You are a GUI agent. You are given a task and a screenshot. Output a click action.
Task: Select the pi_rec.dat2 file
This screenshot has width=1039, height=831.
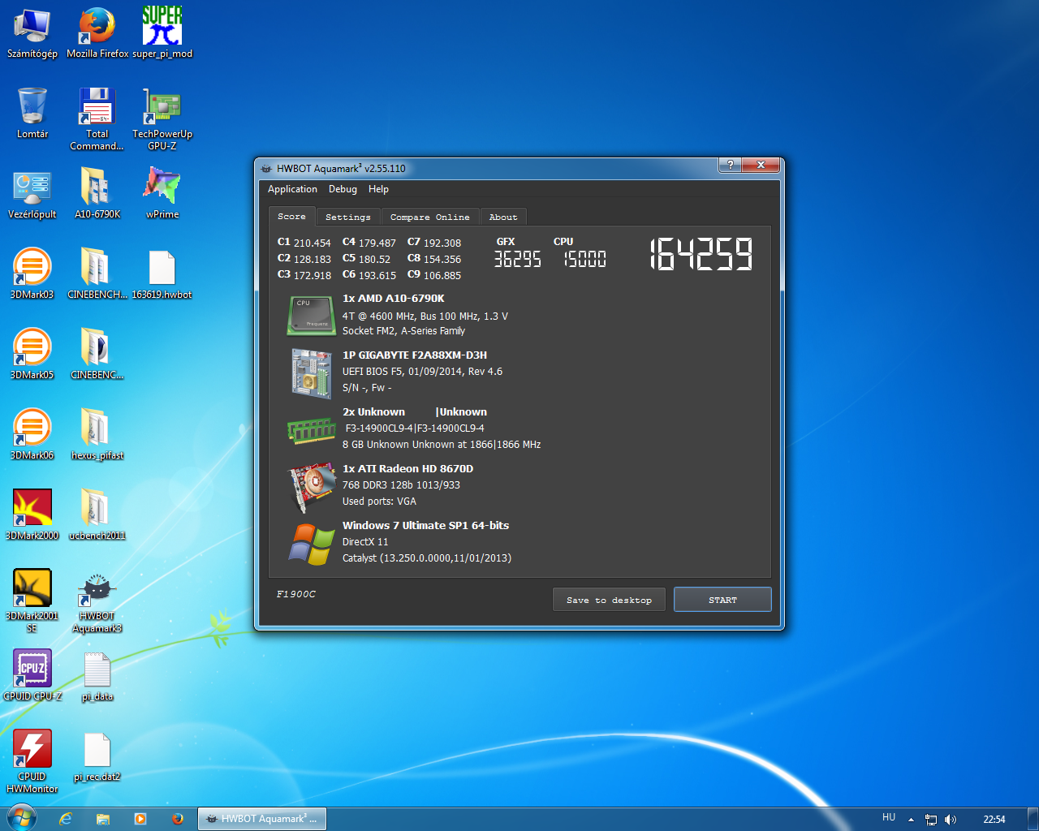pos(97,756)
